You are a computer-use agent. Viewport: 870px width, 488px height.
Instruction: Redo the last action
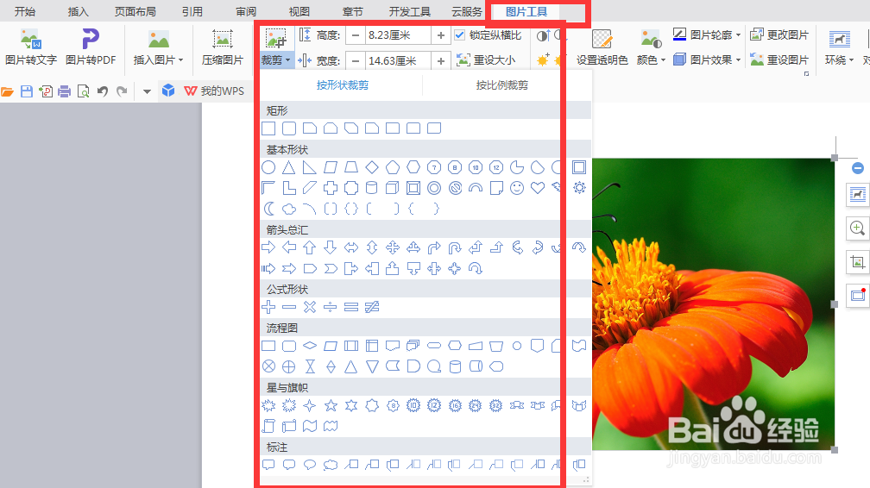coord(122,91)
